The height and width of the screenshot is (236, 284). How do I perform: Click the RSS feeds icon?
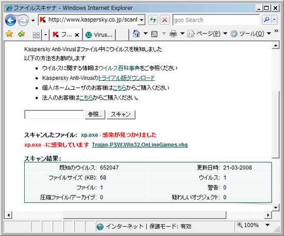pos(154,34)
